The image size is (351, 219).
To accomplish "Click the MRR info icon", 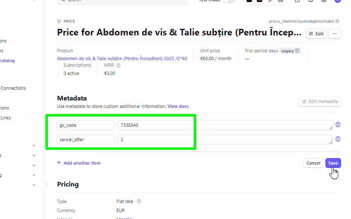I will pos(119,65).
